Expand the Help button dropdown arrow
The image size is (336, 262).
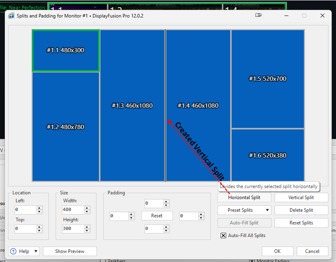[x=36, y=251]
